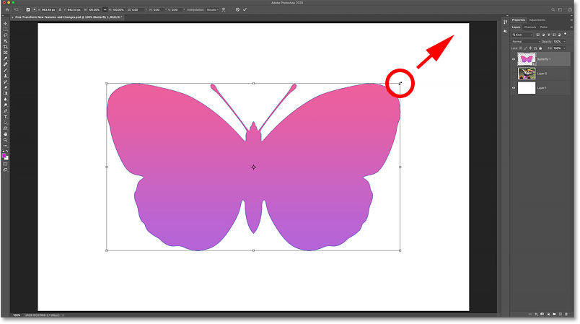Open the Layers panel flyout menu

[x=571, y=27]
